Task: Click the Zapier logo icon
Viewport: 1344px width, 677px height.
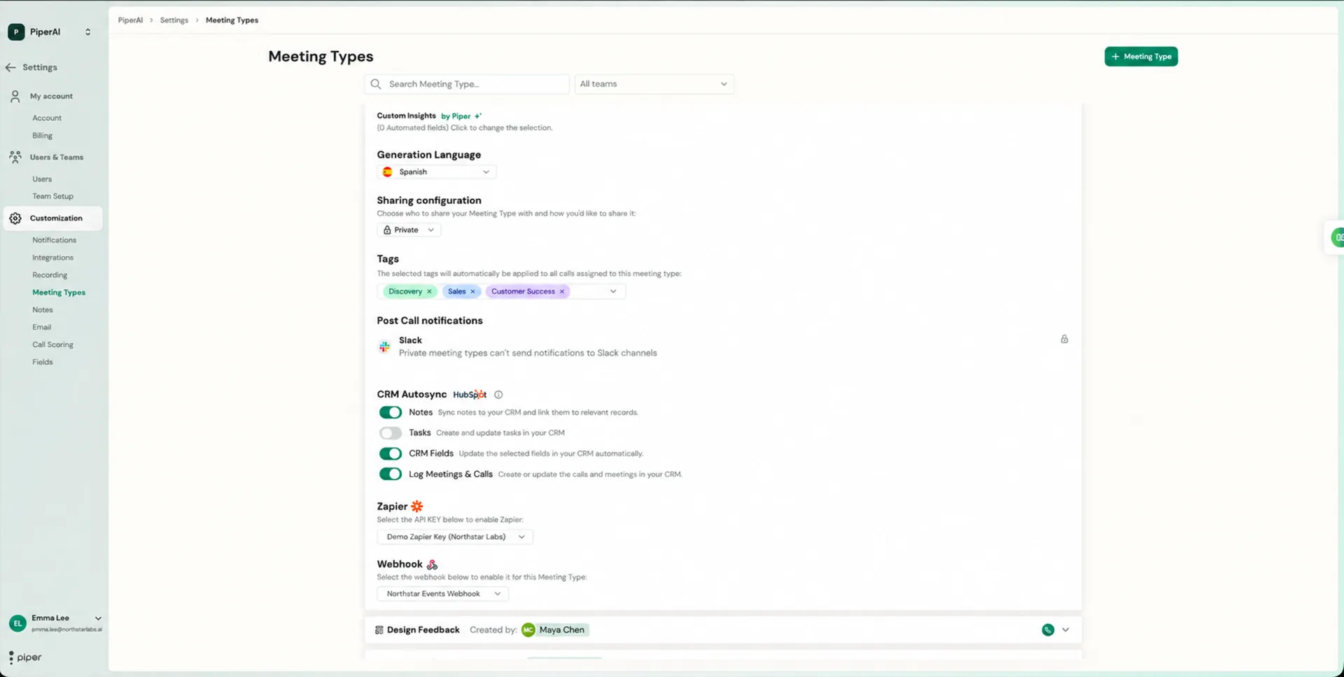Action: click(x=417, y=506)
